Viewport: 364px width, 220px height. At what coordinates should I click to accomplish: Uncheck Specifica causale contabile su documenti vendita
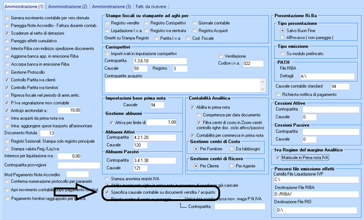pyautogui.click(x=107, y=192)
